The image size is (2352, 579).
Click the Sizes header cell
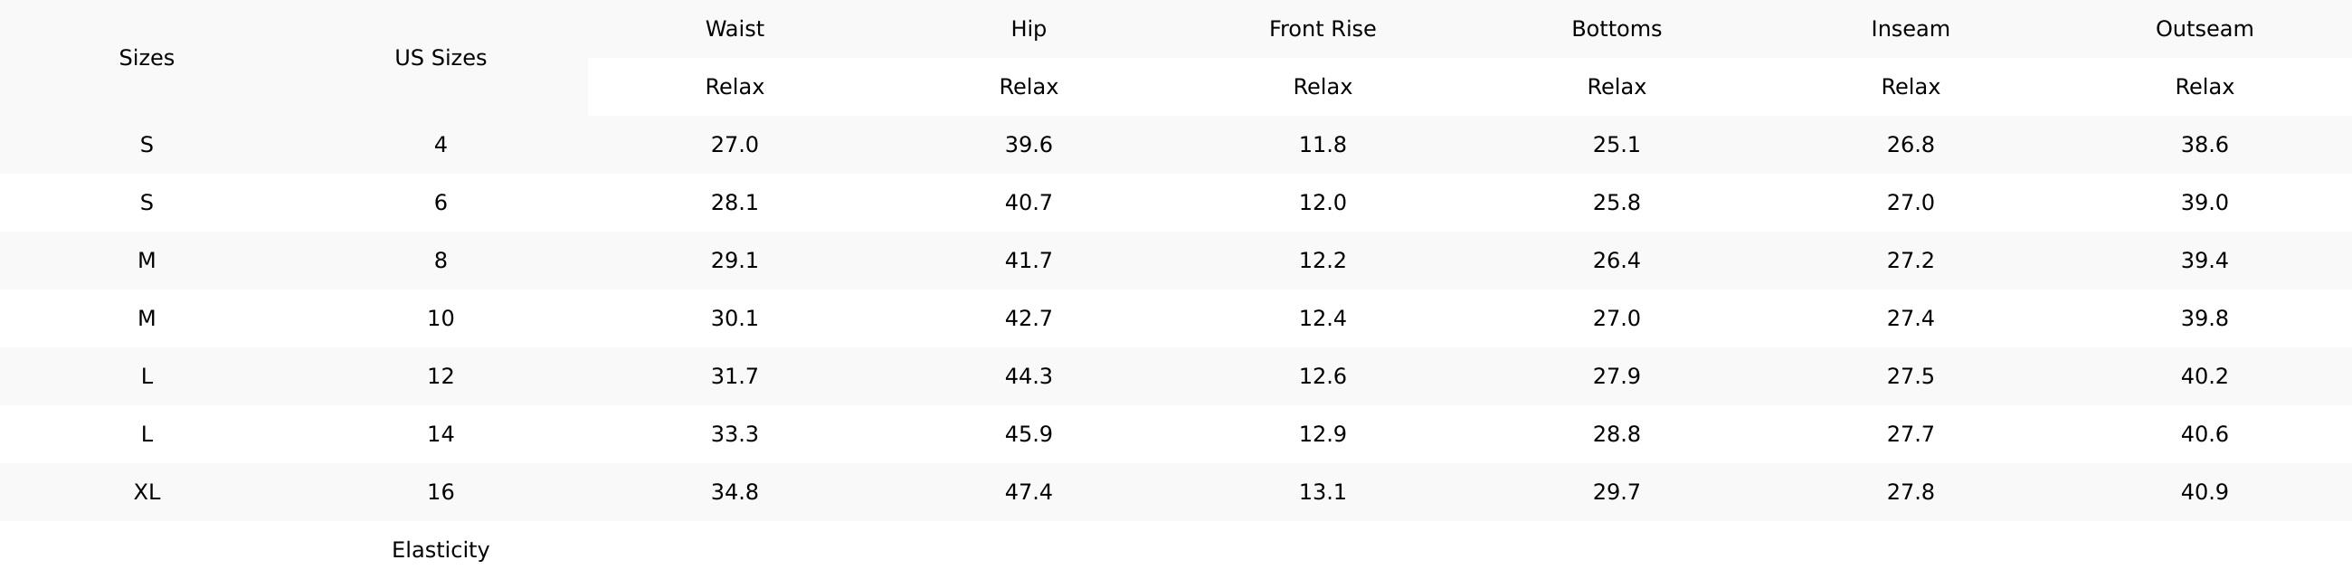coord(146,58)
